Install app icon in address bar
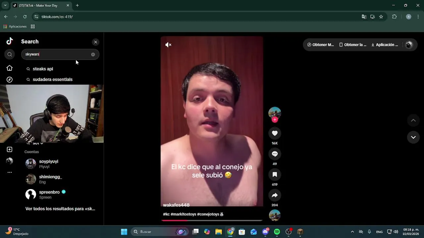 373,17
